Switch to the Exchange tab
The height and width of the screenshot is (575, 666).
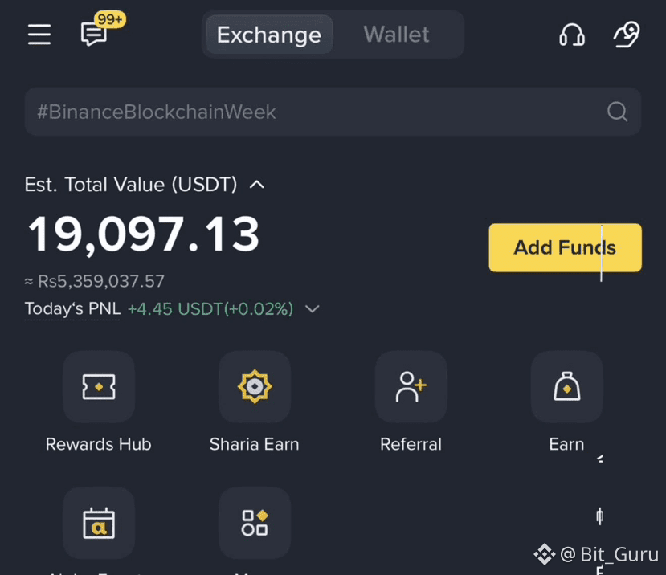click(x=269, y=35)
